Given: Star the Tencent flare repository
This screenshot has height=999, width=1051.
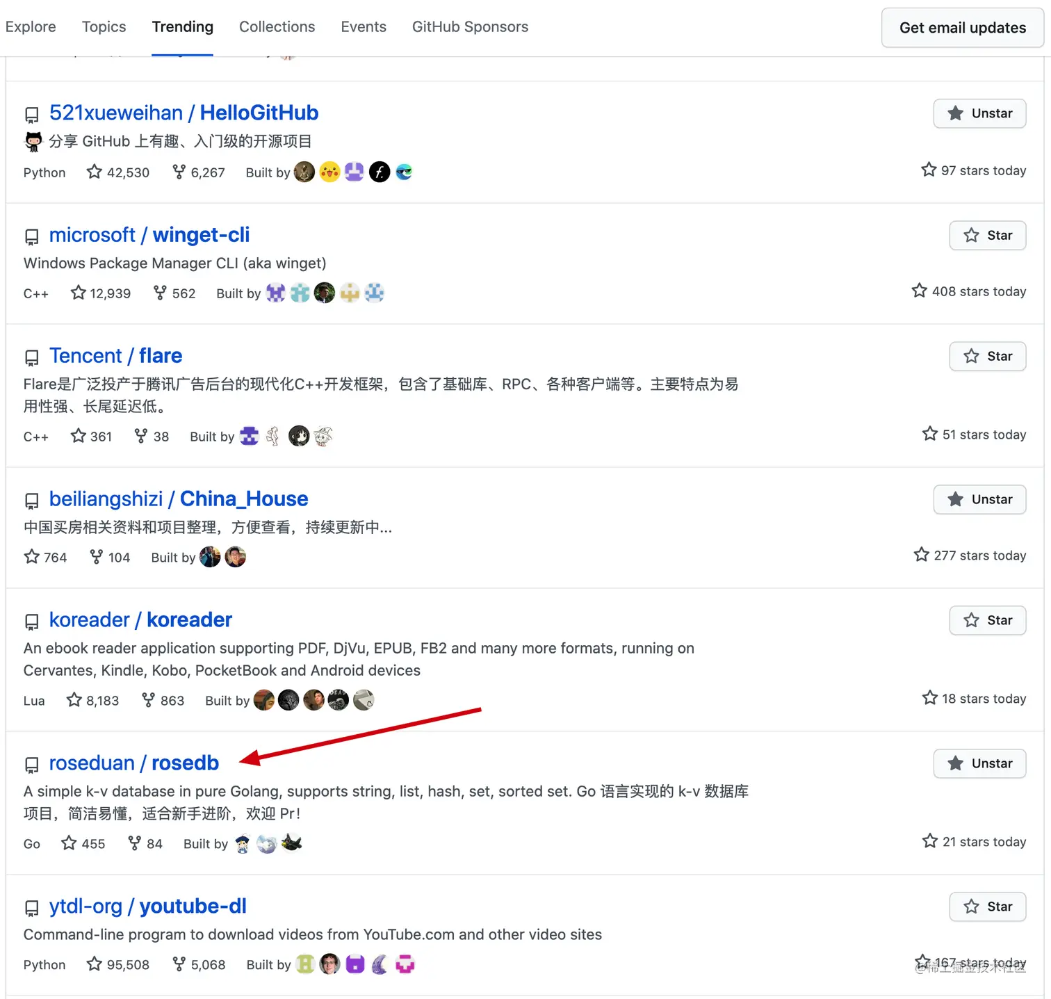Looking at the screenshot, I should 988,357.
